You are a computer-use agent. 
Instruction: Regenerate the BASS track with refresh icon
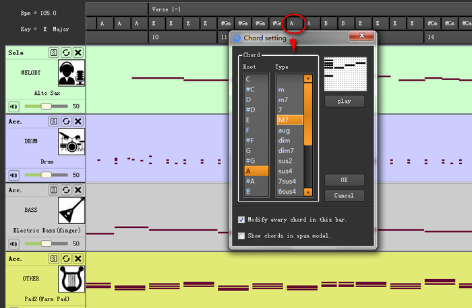(66, 190)
